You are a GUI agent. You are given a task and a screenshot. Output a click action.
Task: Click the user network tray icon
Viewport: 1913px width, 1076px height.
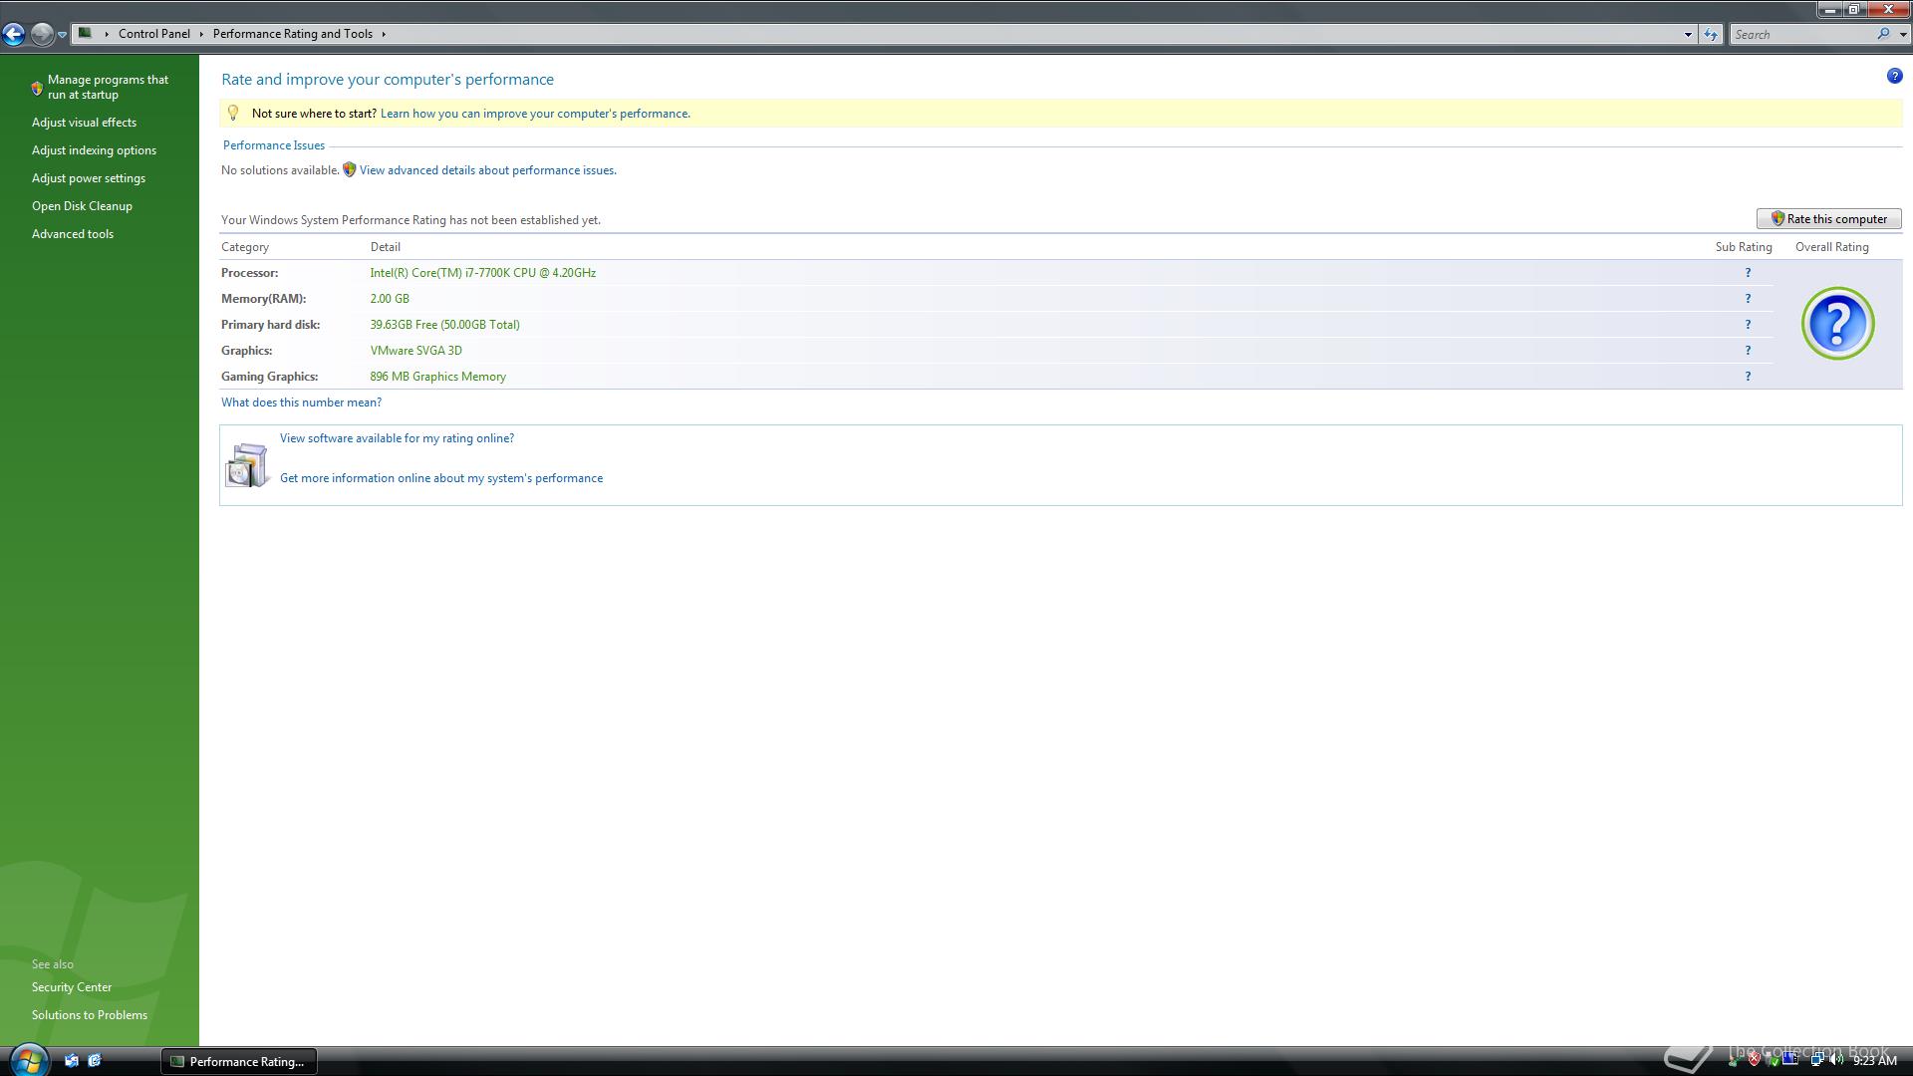pyautogui.click(x=1734, y=1060)
